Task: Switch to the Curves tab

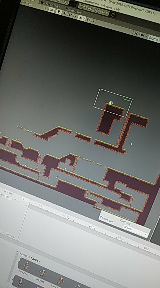Action: pos(9,236)
